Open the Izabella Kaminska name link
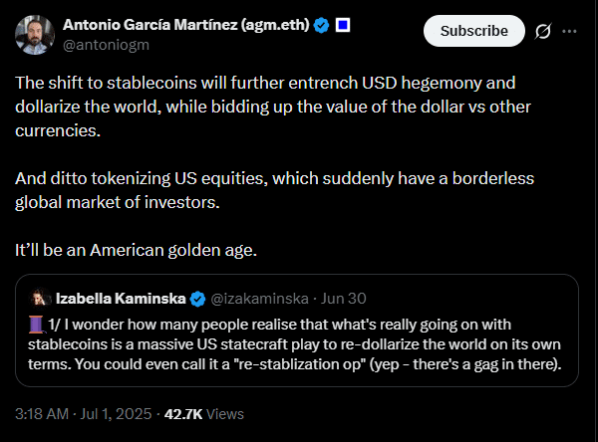The width and height of the screenshot is (598, 442). [x=121, y=299]
